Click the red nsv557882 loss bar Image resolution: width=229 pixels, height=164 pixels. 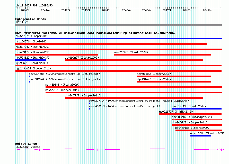(174, 76)
